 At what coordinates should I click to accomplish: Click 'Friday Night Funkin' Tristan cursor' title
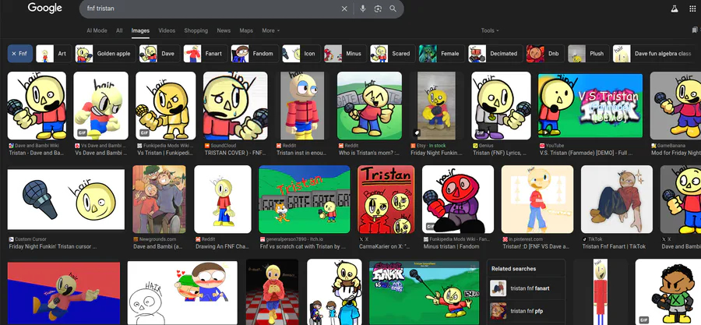pyautogui.click(x=53, y=246)
